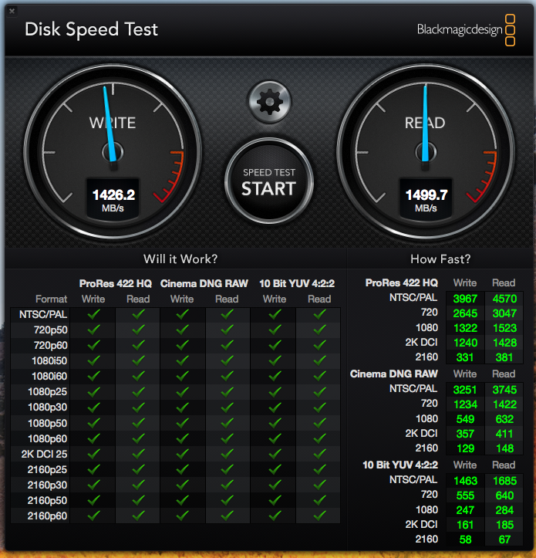
Task: Click 10 Bit YUV NTSC/PAL write value 1463
Action: click(x=465, y=481)
